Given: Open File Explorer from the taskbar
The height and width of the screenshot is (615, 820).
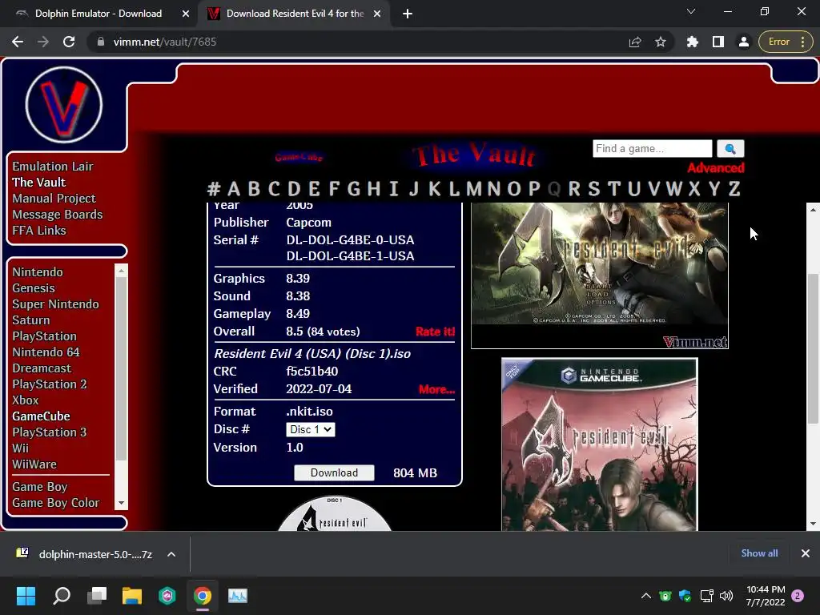Looking at the screenshot, I should [132, 596].
